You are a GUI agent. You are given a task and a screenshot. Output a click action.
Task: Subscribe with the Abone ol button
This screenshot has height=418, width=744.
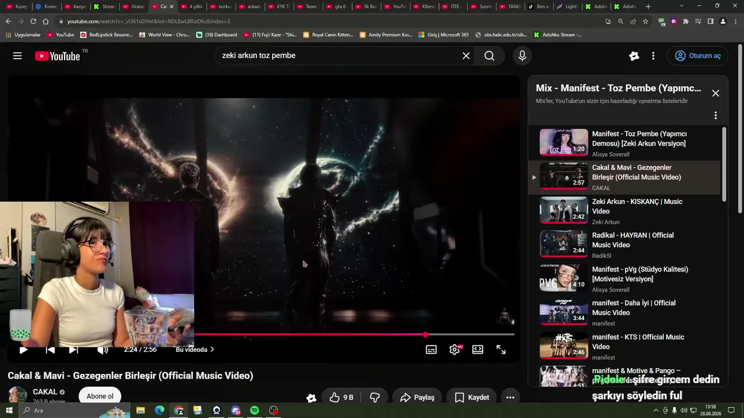(x=100, y=397)
